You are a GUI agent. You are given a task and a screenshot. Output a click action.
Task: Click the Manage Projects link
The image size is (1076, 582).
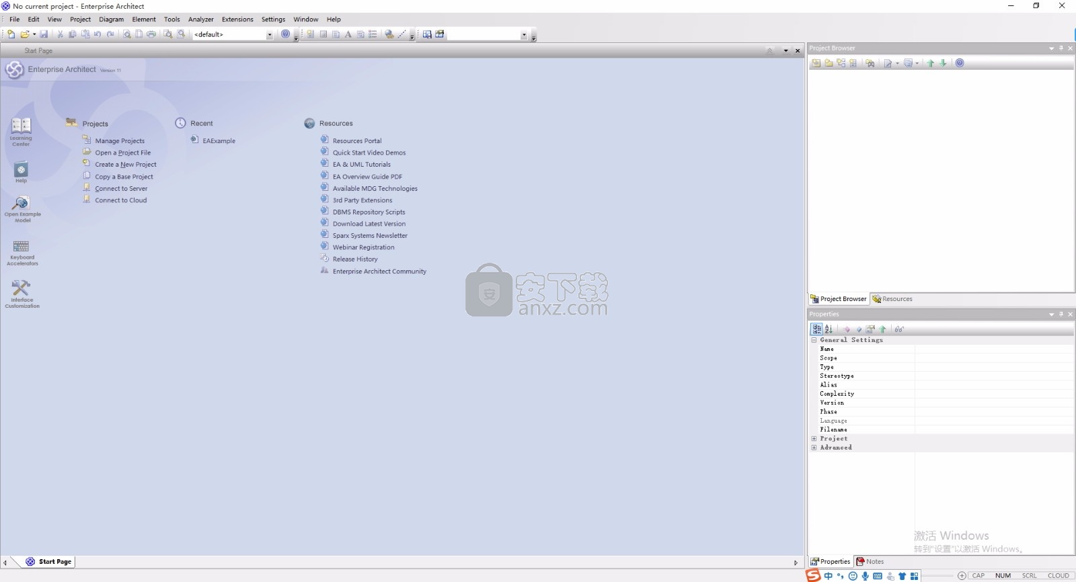[x=120, y=141]
